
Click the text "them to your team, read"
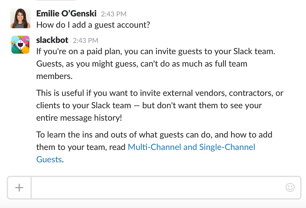[81, 147]
